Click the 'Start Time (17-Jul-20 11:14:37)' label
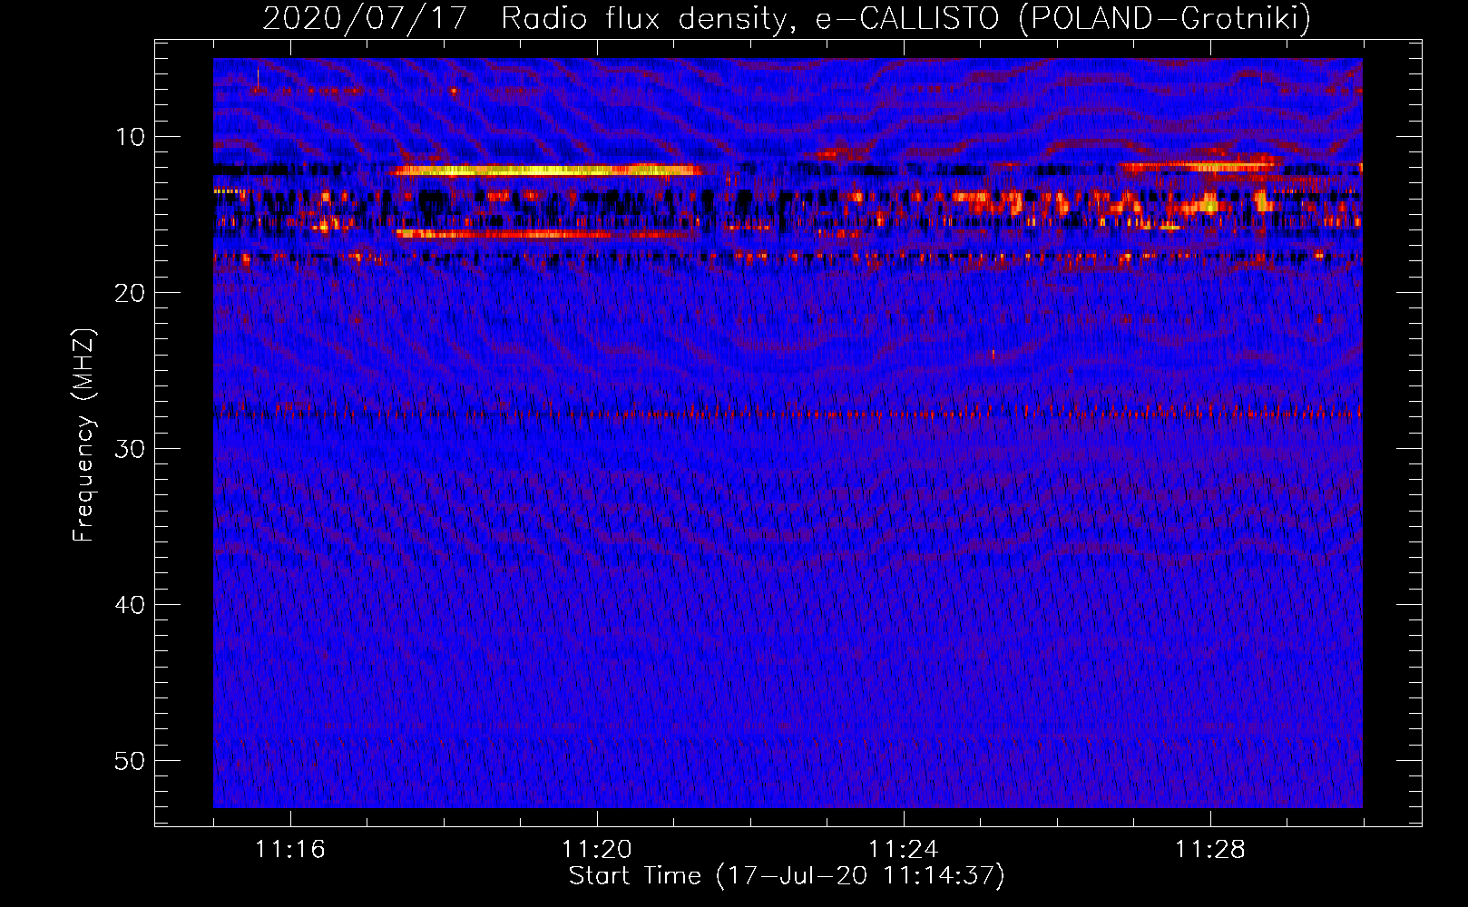 click(x=787, y=876)
